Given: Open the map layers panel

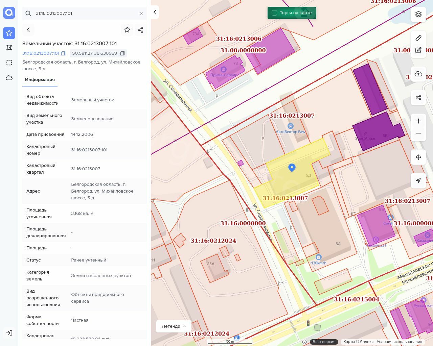Looking at the screenshot, I should (418, 14).
